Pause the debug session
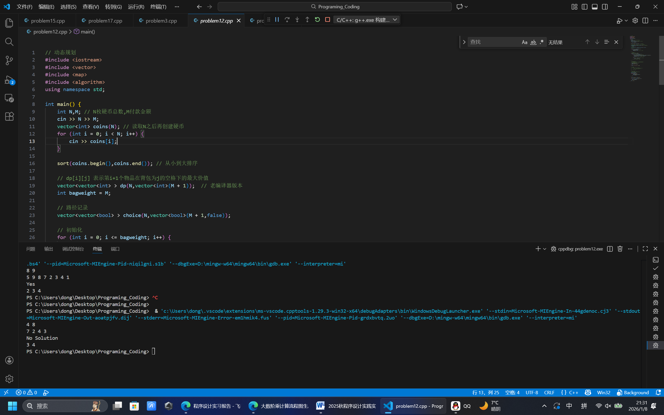 (x=277, y=19)
